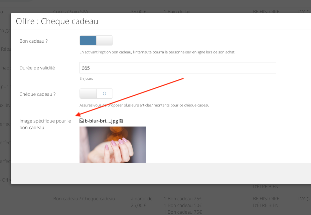Click 1 Bain de lait in background table

pos(177,11)
